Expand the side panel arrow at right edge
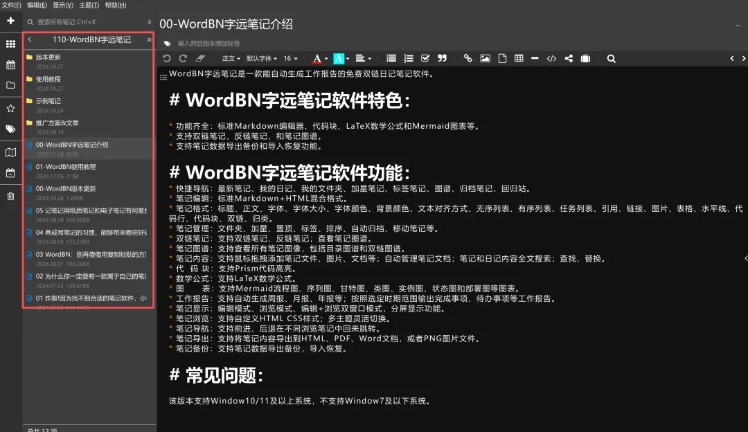This screenshot has width=748, height=432. click(x=746, y=258)
